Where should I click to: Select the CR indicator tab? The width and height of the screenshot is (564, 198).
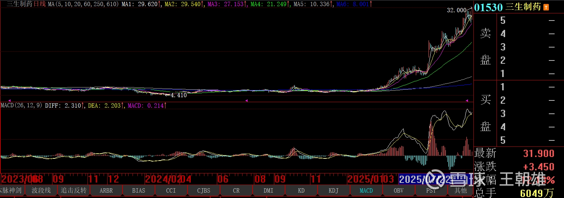[x=236, y=190]
